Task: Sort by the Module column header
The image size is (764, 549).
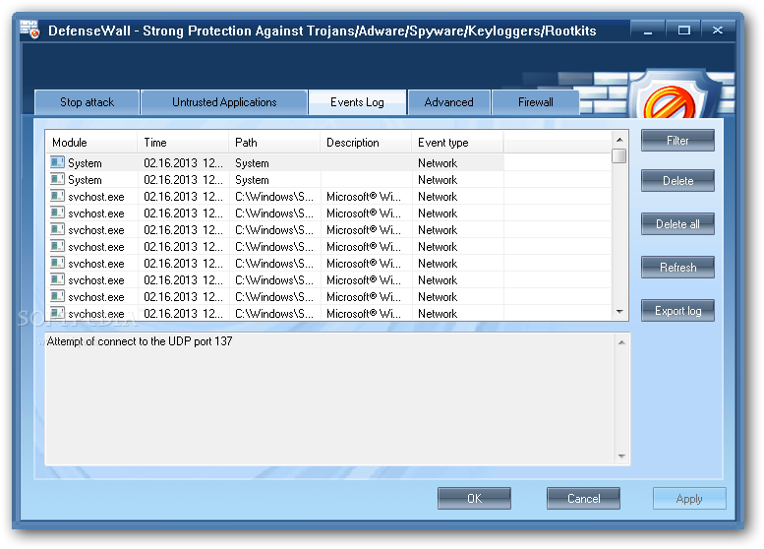Action: pos(91,143)
